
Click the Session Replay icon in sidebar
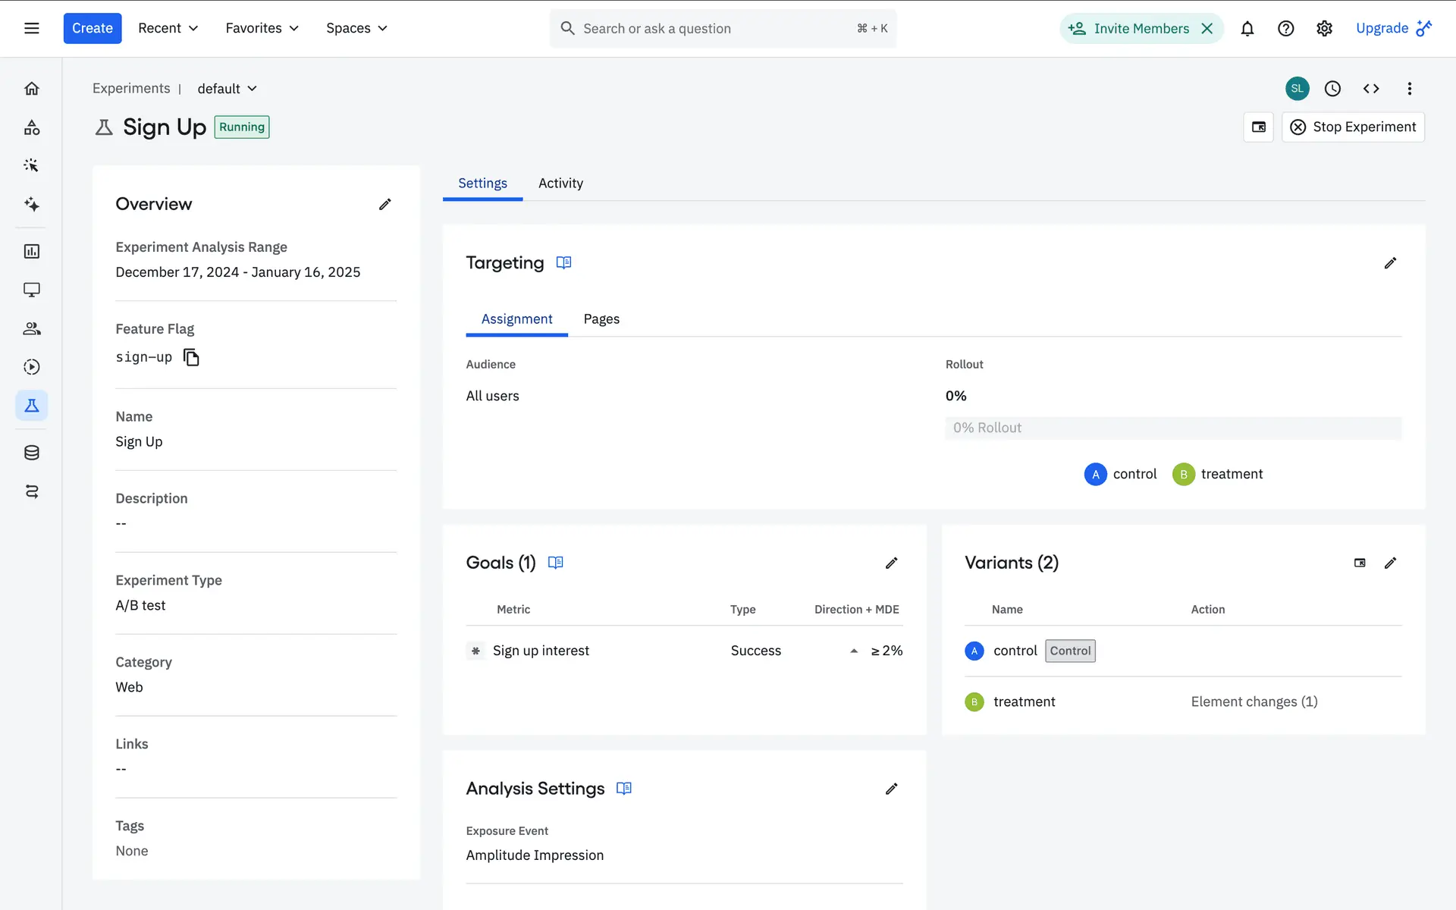click(31, 367)
